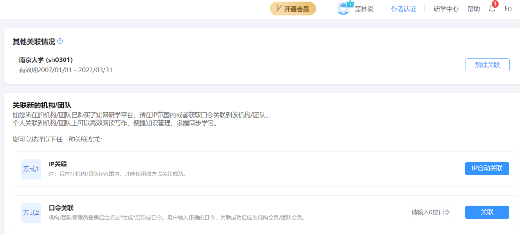Click the 口令关联 title

coord(61,208)
